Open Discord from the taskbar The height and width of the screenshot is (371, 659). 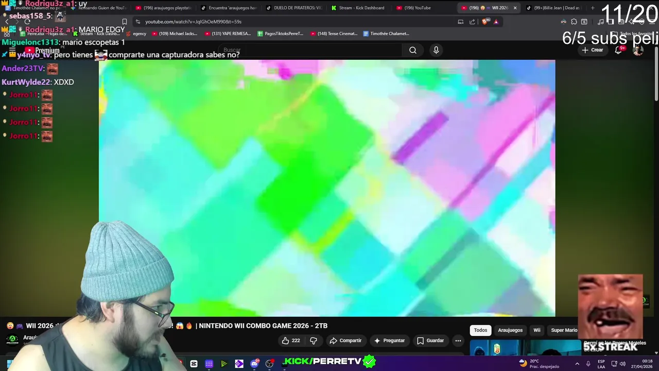[254, 364]
